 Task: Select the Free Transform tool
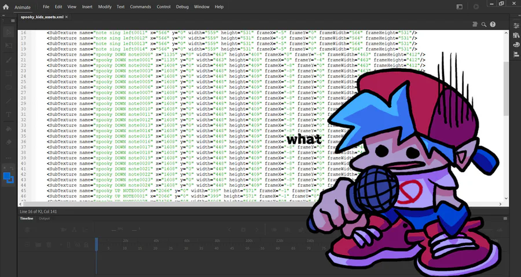click(x=9, y=46)
